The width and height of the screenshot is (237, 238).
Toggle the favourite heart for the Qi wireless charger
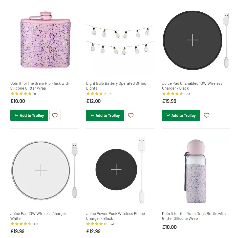207,115
